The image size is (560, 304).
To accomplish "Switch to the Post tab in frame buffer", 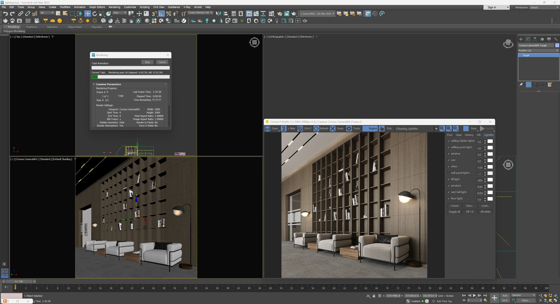I will point(450,135).
